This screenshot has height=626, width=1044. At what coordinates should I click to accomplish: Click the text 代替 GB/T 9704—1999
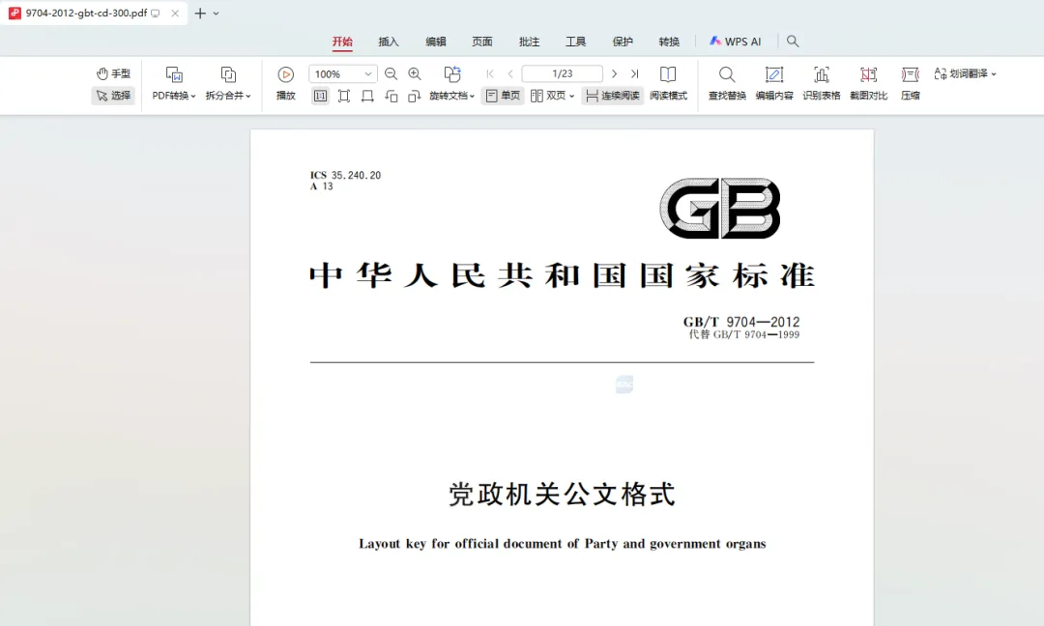tap(743, 334)
